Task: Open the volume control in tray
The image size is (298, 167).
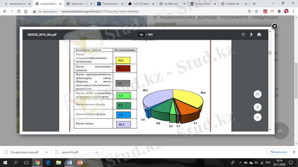Action: point(256,163)
